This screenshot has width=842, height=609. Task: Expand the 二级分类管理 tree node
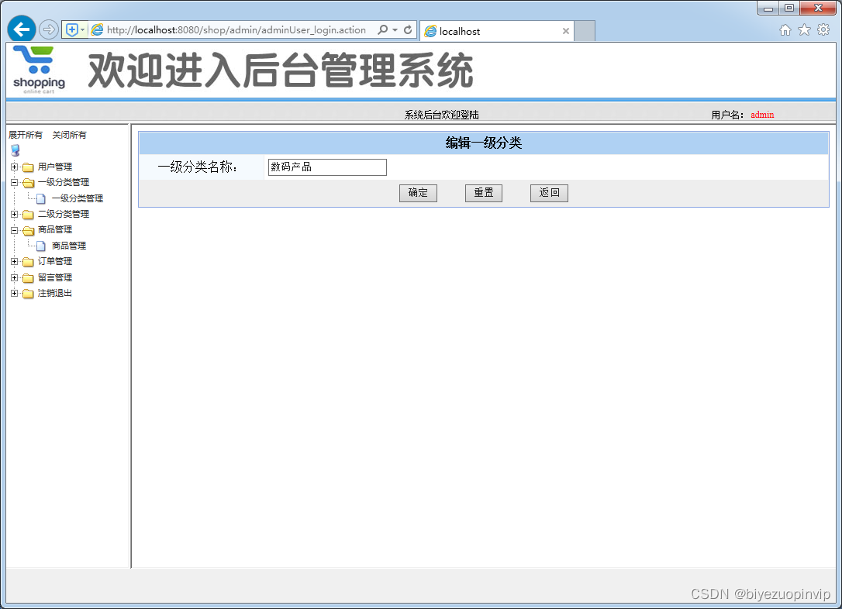point(15,214)
